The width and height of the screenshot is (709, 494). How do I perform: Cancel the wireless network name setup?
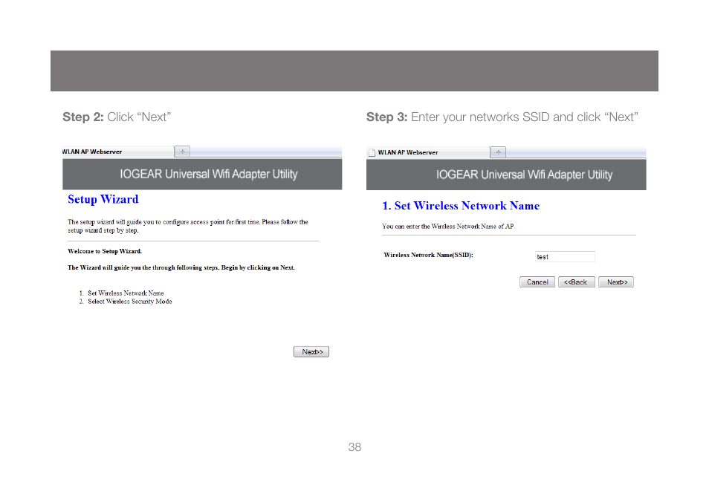pyautogui.click(x=537, y=282)
